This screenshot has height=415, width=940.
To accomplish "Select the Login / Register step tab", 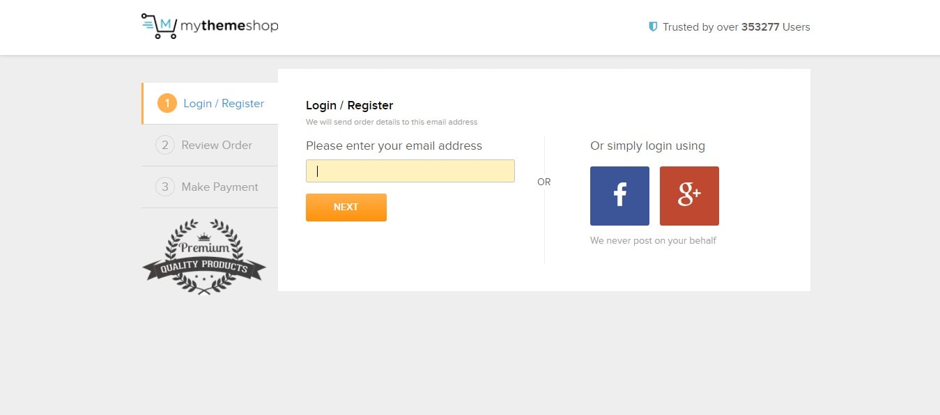I will [x=210, y=103].
